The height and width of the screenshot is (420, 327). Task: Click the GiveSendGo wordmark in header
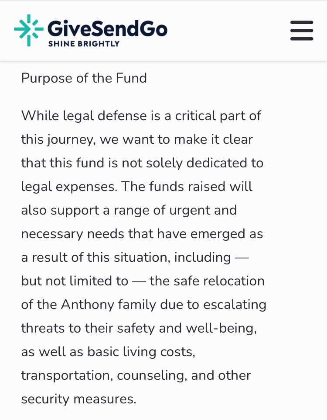[x=107, y=28]
